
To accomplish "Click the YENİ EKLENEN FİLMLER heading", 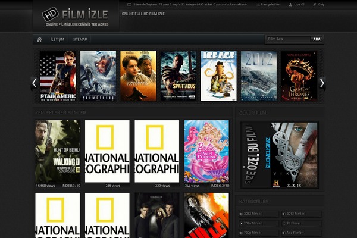I will click(61, 112).
